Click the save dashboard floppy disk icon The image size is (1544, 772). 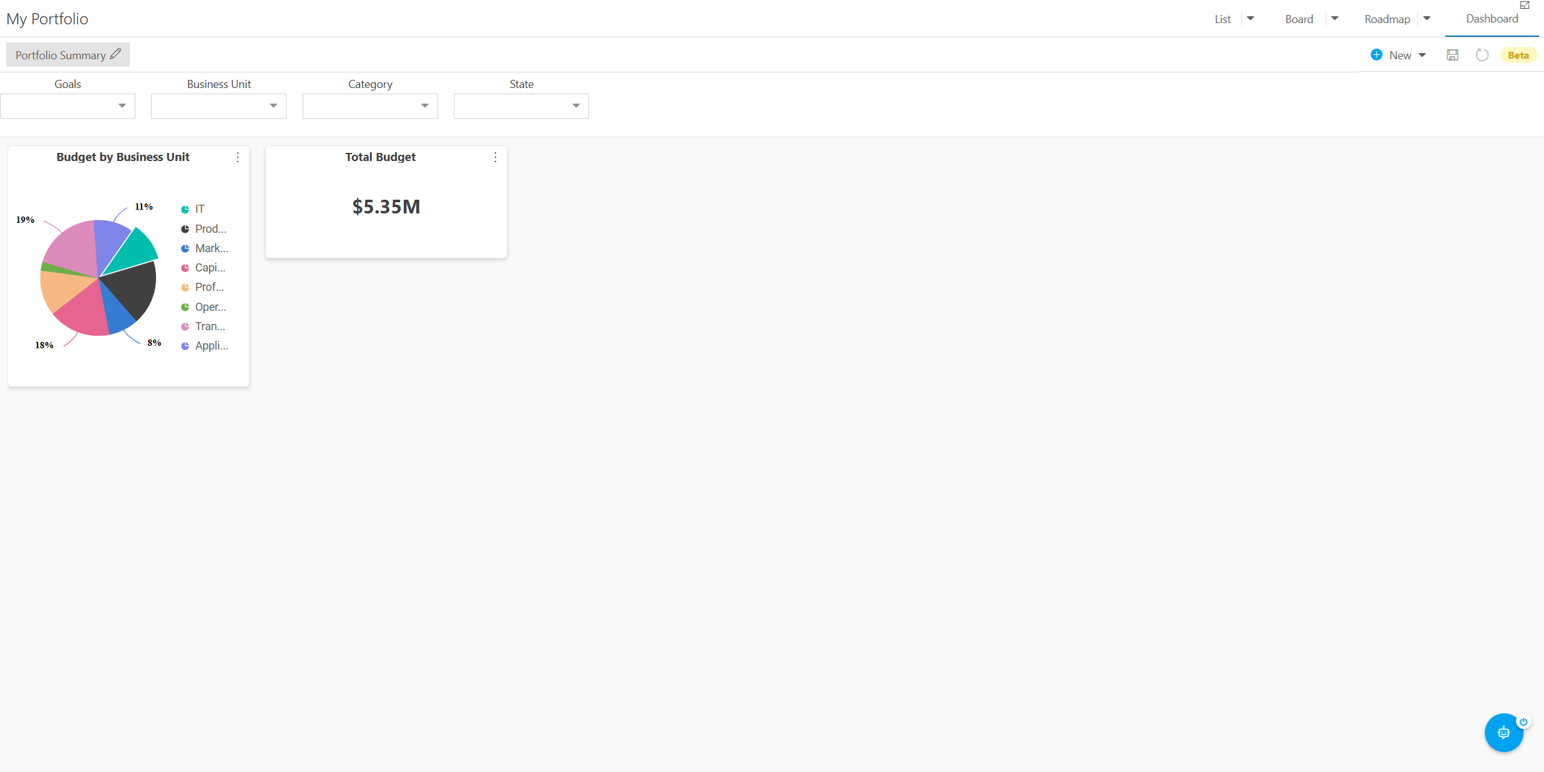(1453, 55)
